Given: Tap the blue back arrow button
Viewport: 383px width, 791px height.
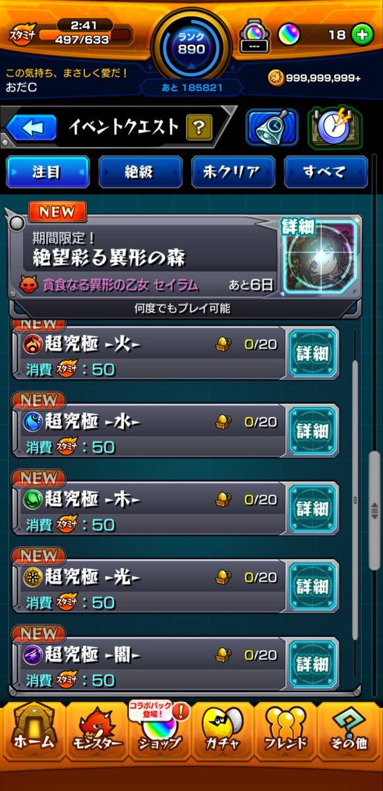Looking at the screenshot, I should pos(31,127).
